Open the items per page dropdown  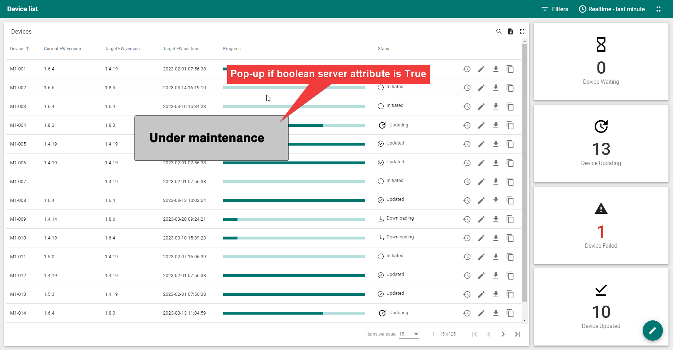(409, 334)
